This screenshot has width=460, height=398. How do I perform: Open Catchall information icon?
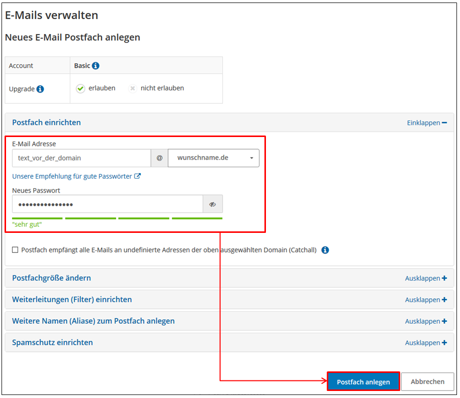pos(325,250)
